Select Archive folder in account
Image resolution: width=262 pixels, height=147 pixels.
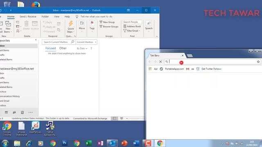point(3,91)
